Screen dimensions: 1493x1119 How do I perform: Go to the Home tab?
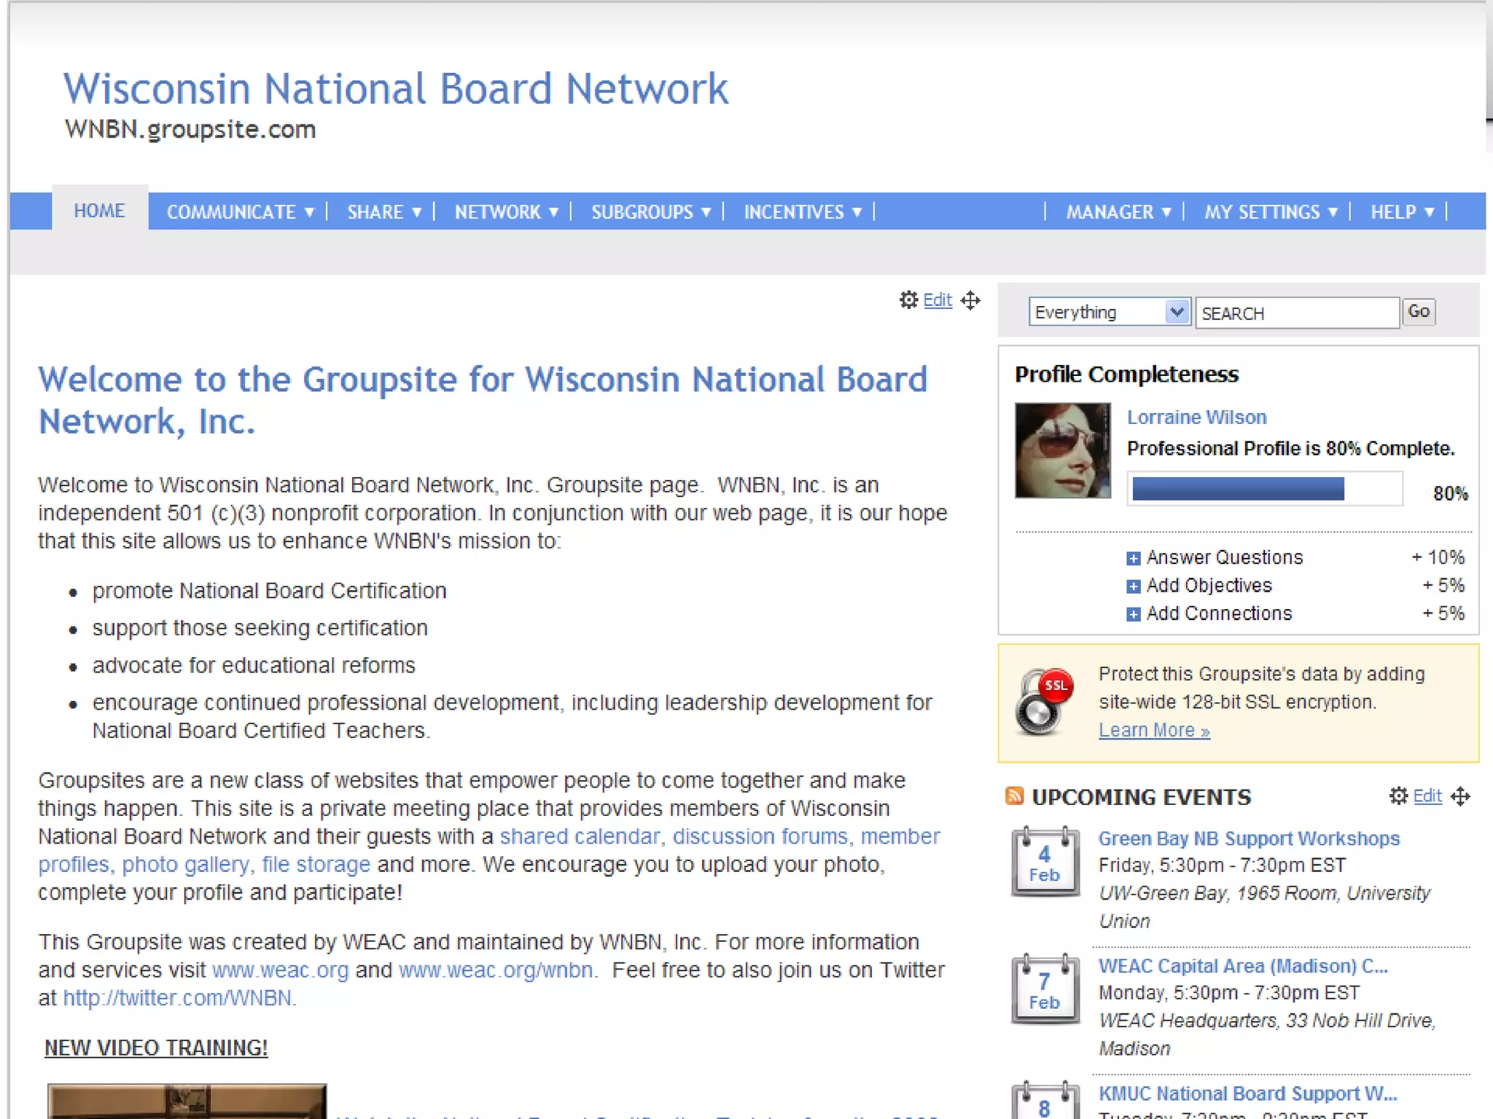pyautogui.click(x=100, y=211)
